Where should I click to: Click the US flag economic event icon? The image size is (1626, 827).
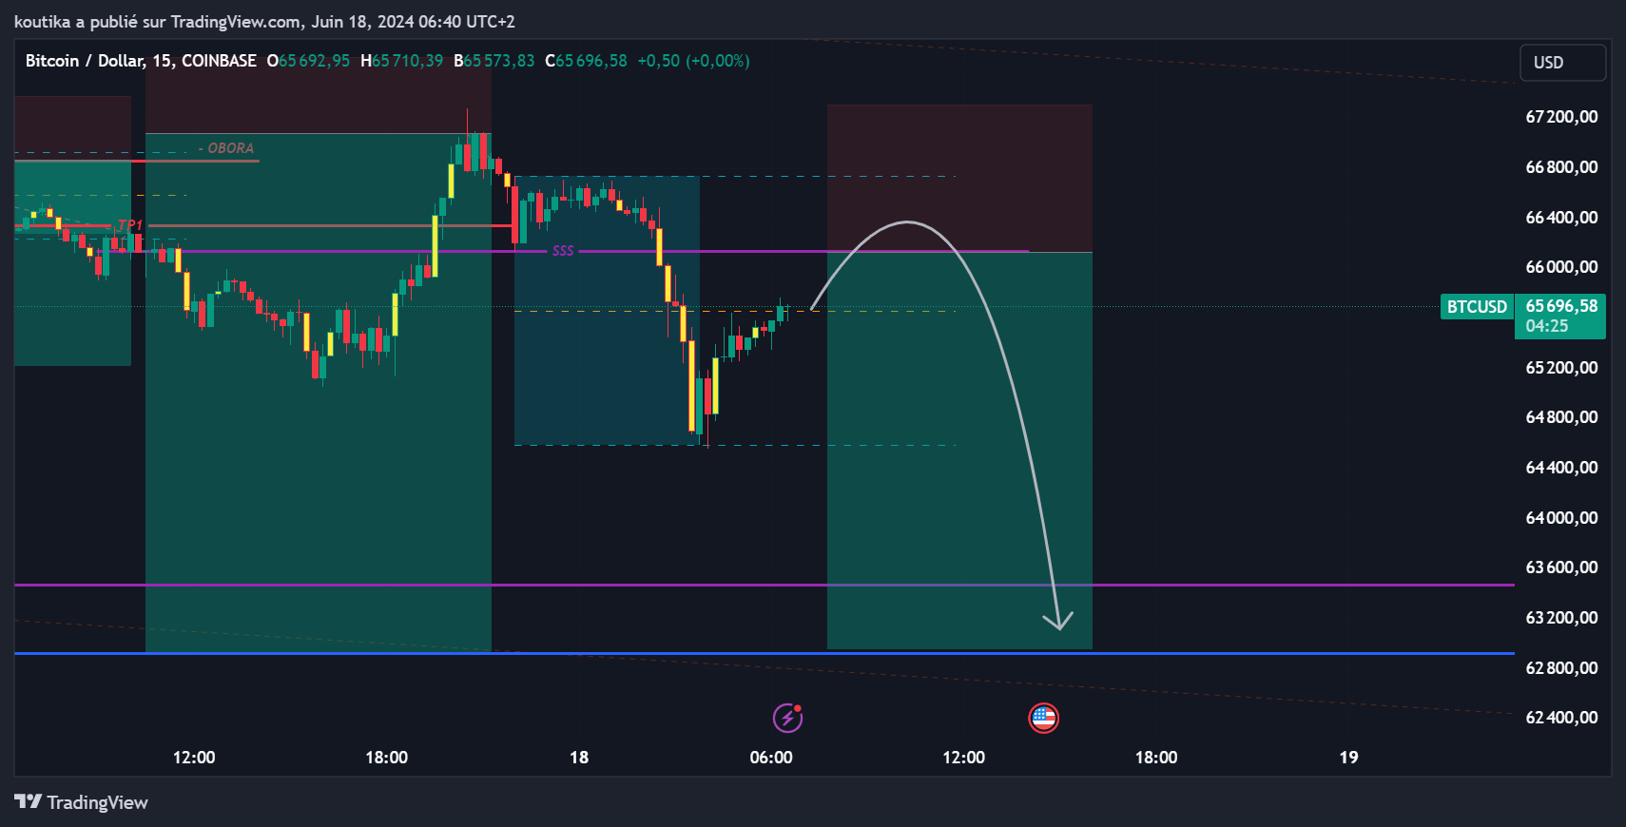click(1043, 718)
